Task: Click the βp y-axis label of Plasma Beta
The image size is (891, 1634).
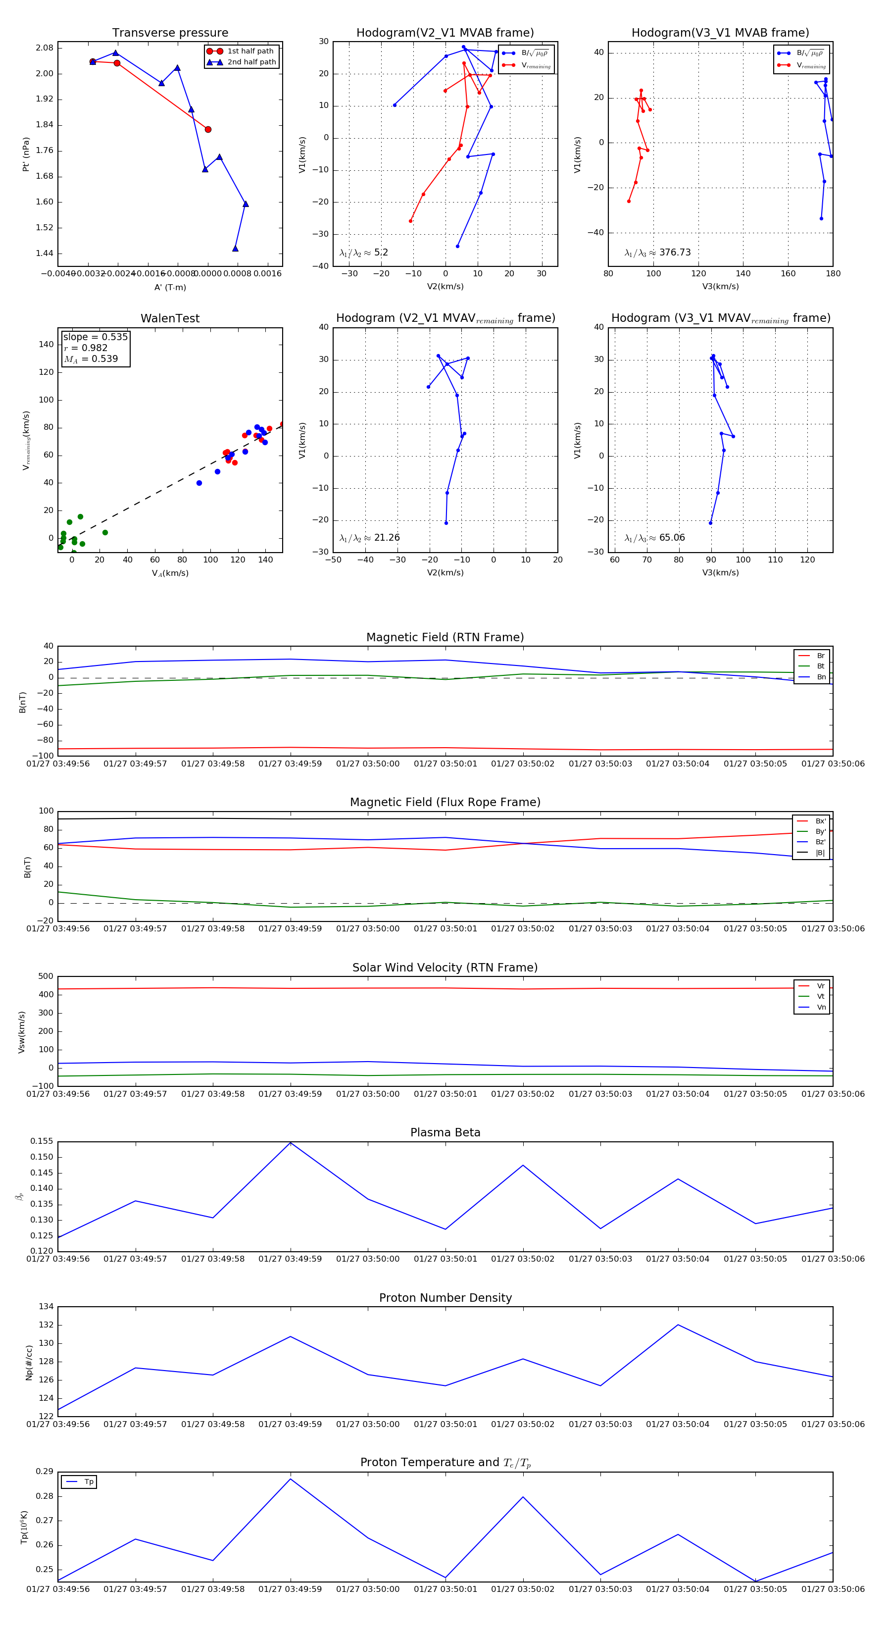Action: point(20,1196)
